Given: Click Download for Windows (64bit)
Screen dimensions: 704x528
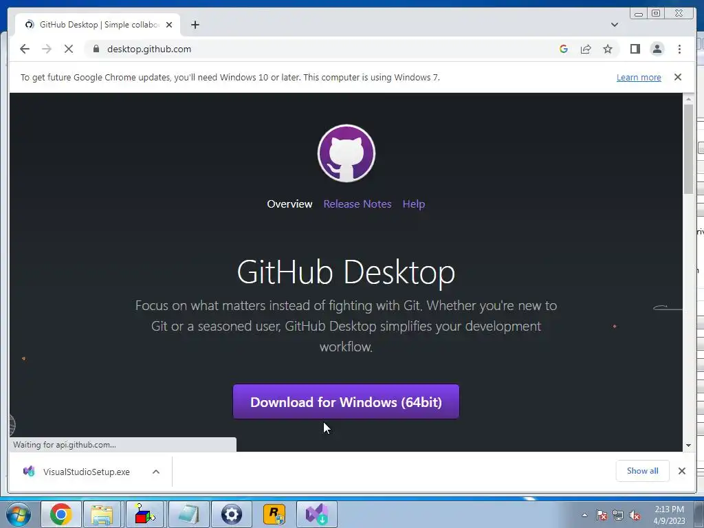Looking at the screenshot, I should (346, 401).
